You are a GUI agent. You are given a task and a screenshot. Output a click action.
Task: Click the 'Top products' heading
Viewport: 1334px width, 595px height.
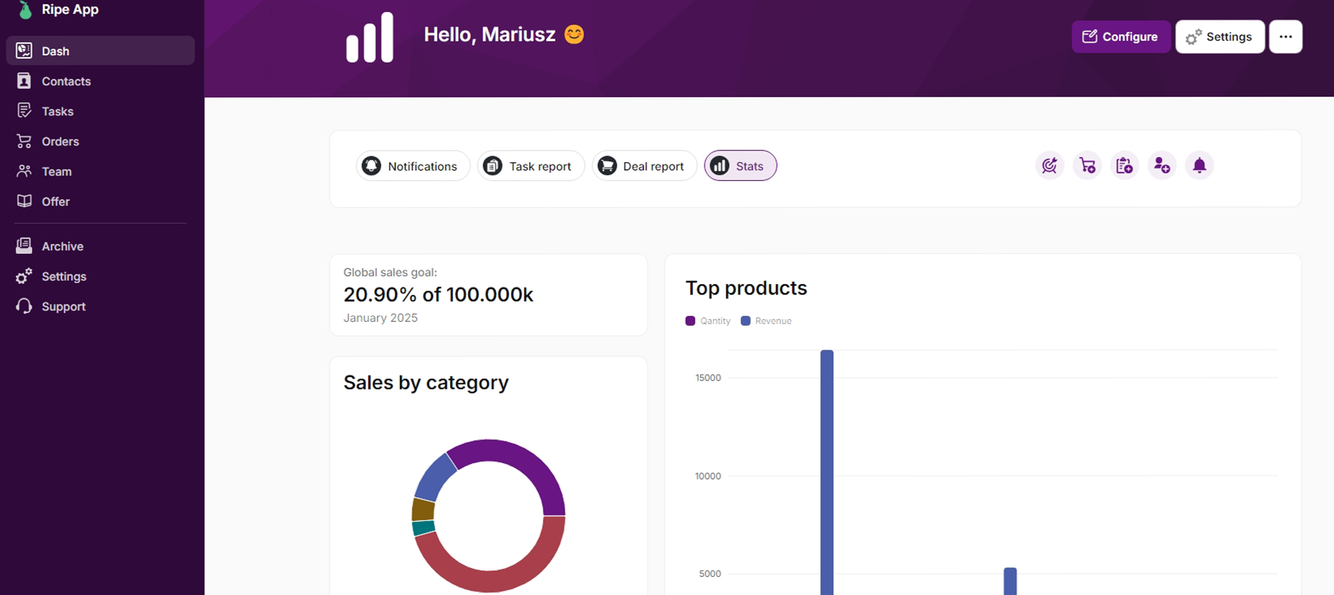coord(746,288)
